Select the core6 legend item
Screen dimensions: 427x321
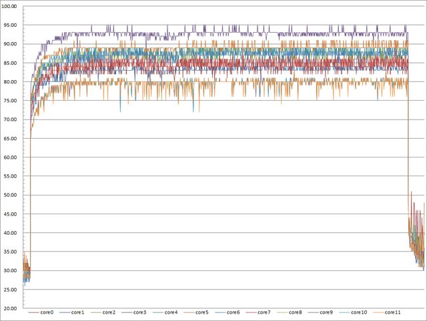pyautogui.click(x=233, y=312)
